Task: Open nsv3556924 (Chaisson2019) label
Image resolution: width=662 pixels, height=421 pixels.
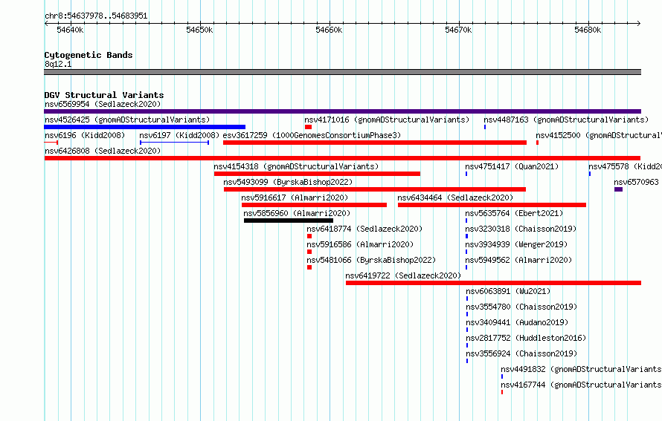Action: 521,353
